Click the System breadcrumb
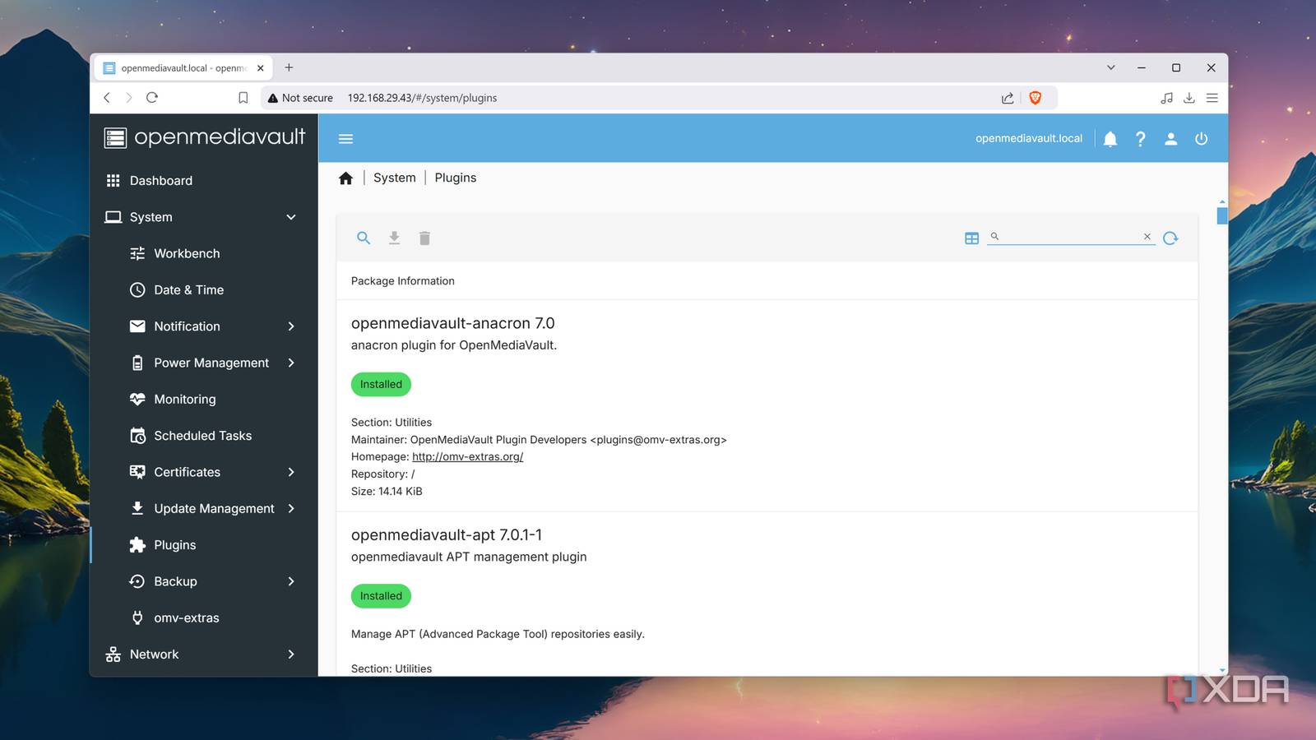This screenshot has width=1316, height=740. tap(395, 178)
